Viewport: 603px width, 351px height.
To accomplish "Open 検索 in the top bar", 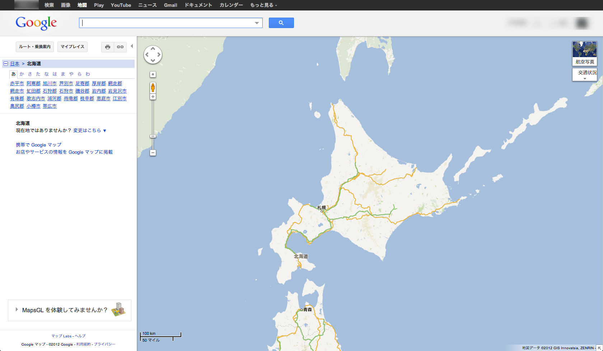I will point(49,5).
